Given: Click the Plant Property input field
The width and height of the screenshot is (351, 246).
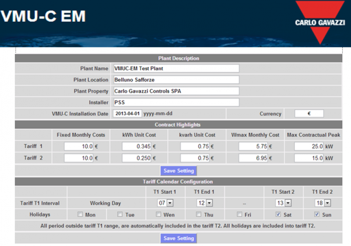Looking at the screenshot, I should pyautogui.click(x=176, y=91).
